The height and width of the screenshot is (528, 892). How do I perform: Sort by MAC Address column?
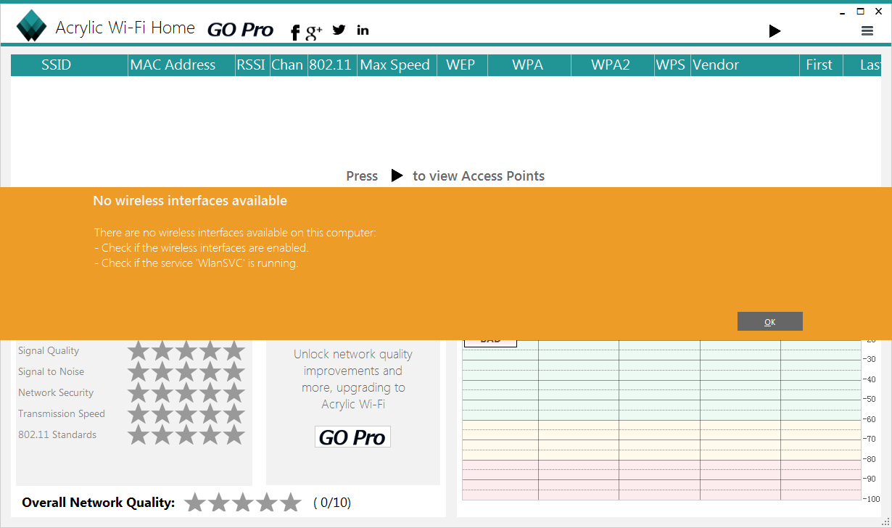(x=173, y=65)
